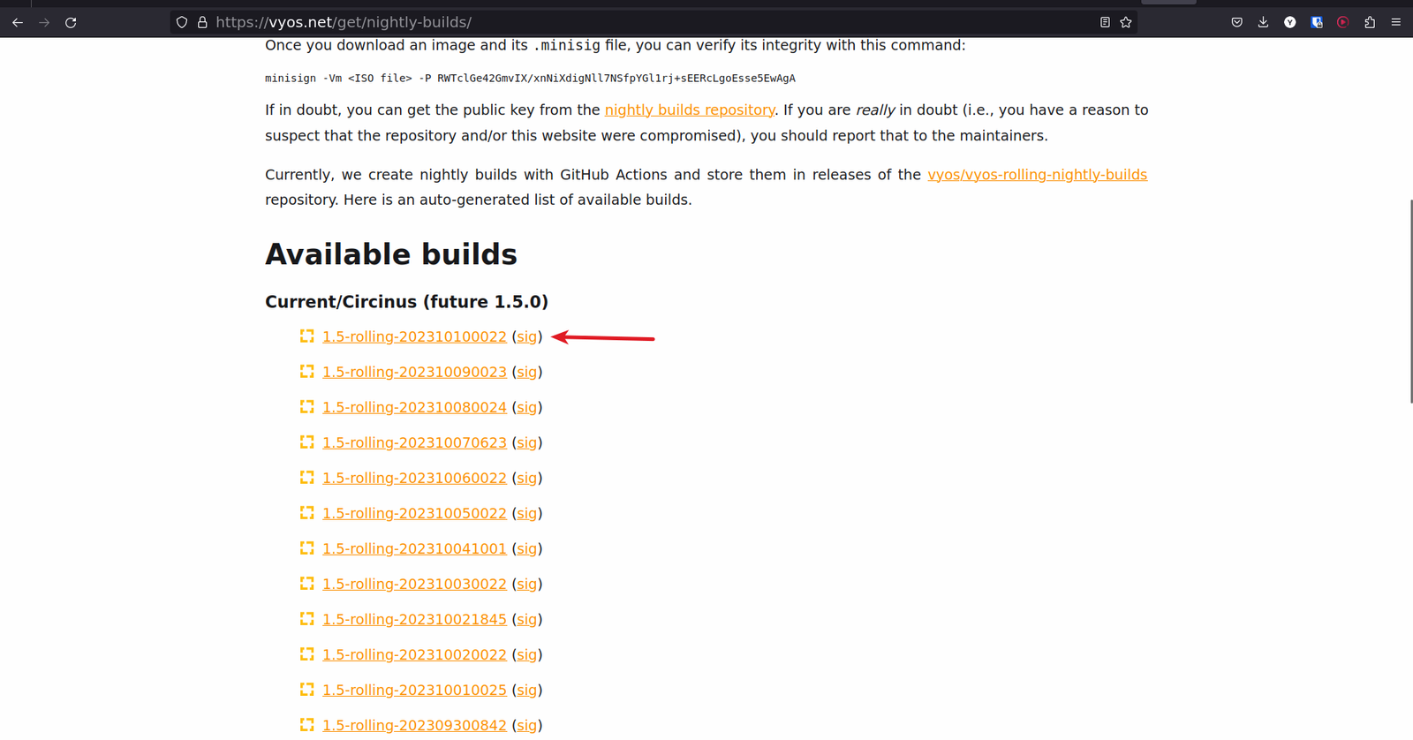Click bullet icon beside build 202310060022
Image resolution: width=1413 pixels, height=740 pixels.
coord(306,478)
